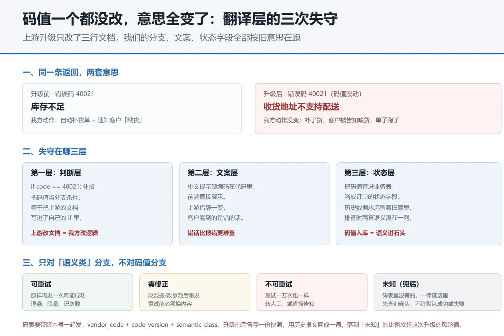
Task: Select the line "写进了自己的 if 里。"
Action: click(x=57, y=218)
